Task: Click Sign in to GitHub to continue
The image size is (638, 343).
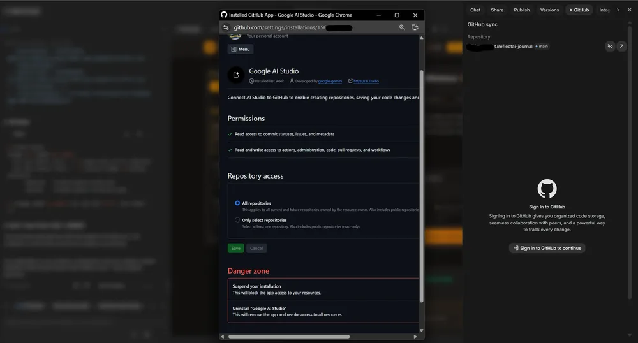Action: click(547, 248)
